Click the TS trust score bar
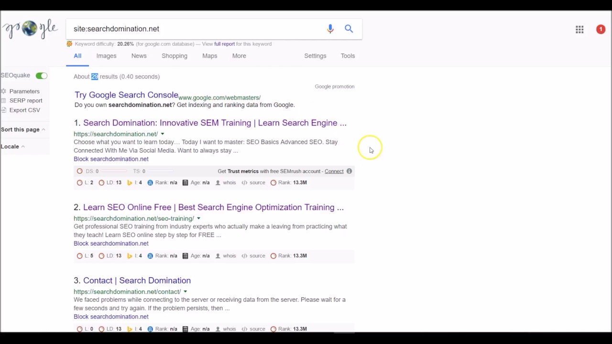 pyautogui.click(x=161, y=171)
